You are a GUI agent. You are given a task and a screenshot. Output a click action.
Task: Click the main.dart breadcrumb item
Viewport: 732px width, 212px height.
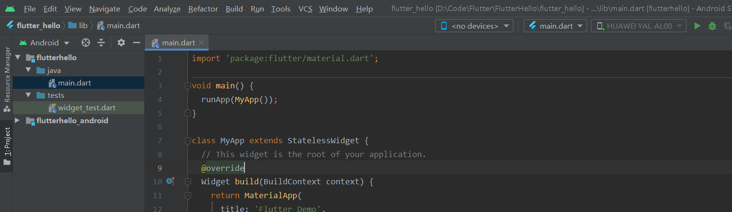pos(118,26)
